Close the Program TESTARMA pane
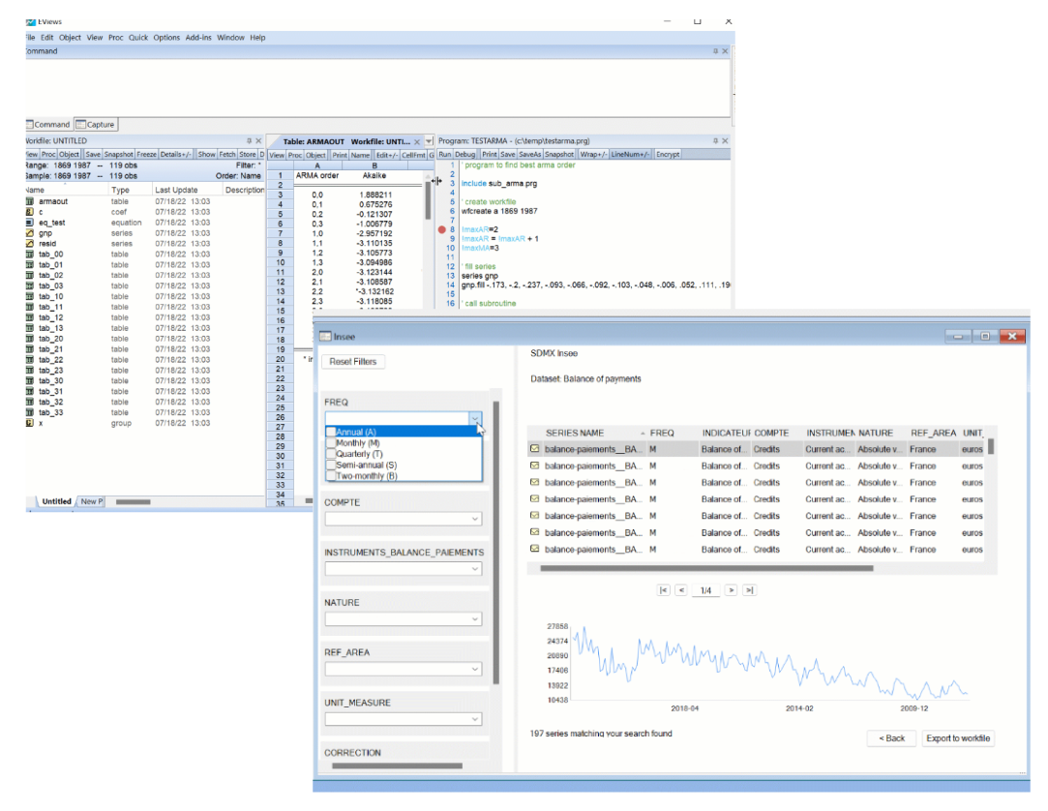 pyautogui.click(x=725, y=141)
